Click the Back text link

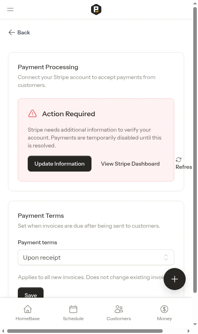point(24,32)
